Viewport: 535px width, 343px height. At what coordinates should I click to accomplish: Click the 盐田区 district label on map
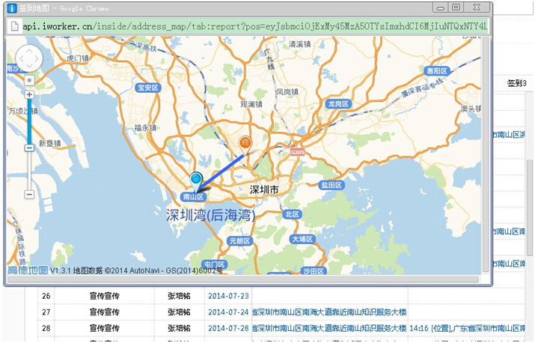pyautogui.click(x=331, y=185)
